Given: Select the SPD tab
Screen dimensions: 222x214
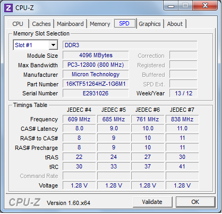Looking at the screenshot, I should tap(124, 23).
